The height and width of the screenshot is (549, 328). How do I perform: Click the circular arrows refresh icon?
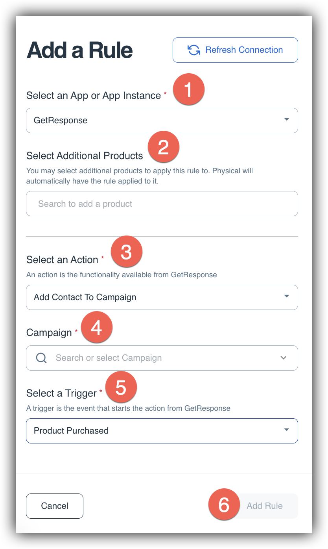tap(194, 50)
